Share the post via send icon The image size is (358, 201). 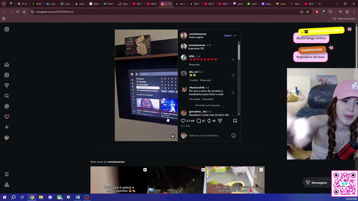point(220,121)
